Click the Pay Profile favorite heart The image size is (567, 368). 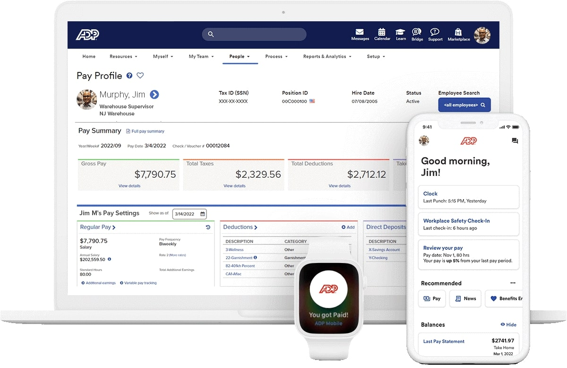coord(140,75)
